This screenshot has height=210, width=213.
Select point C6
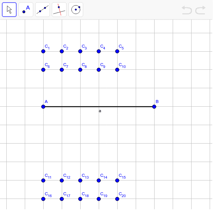pyautogui.click(x=43, y=70)
